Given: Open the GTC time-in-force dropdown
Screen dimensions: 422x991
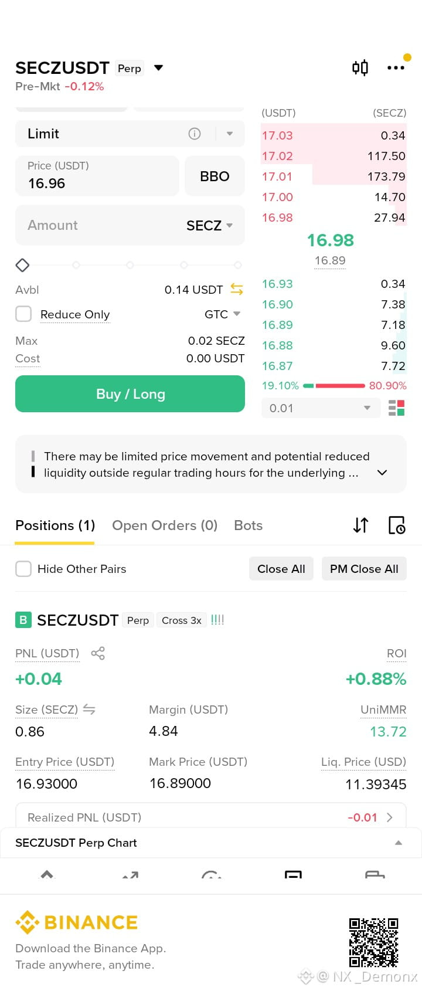Looking at the screenshot, I should click(x=223, y=314).
